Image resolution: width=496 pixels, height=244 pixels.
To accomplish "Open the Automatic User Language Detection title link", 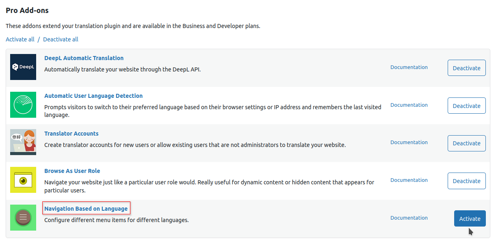I will 93,96.
